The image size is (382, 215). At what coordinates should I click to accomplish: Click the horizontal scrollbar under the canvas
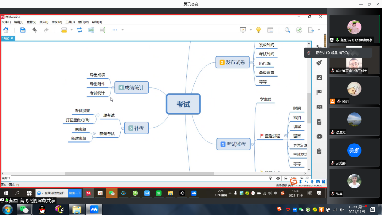tap(139, 173)
